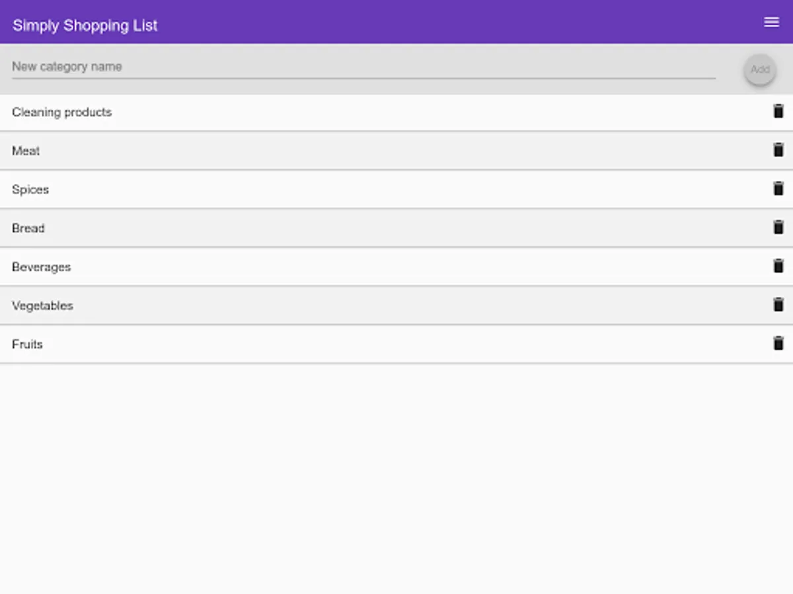The image size is (793, 594).
Task: Delete the Bread category
Action: (778, 227)
